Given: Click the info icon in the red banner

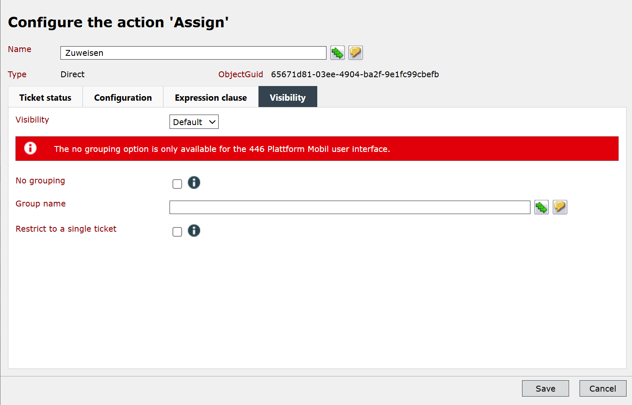Looking at the screenshot, I should [30, 148].
